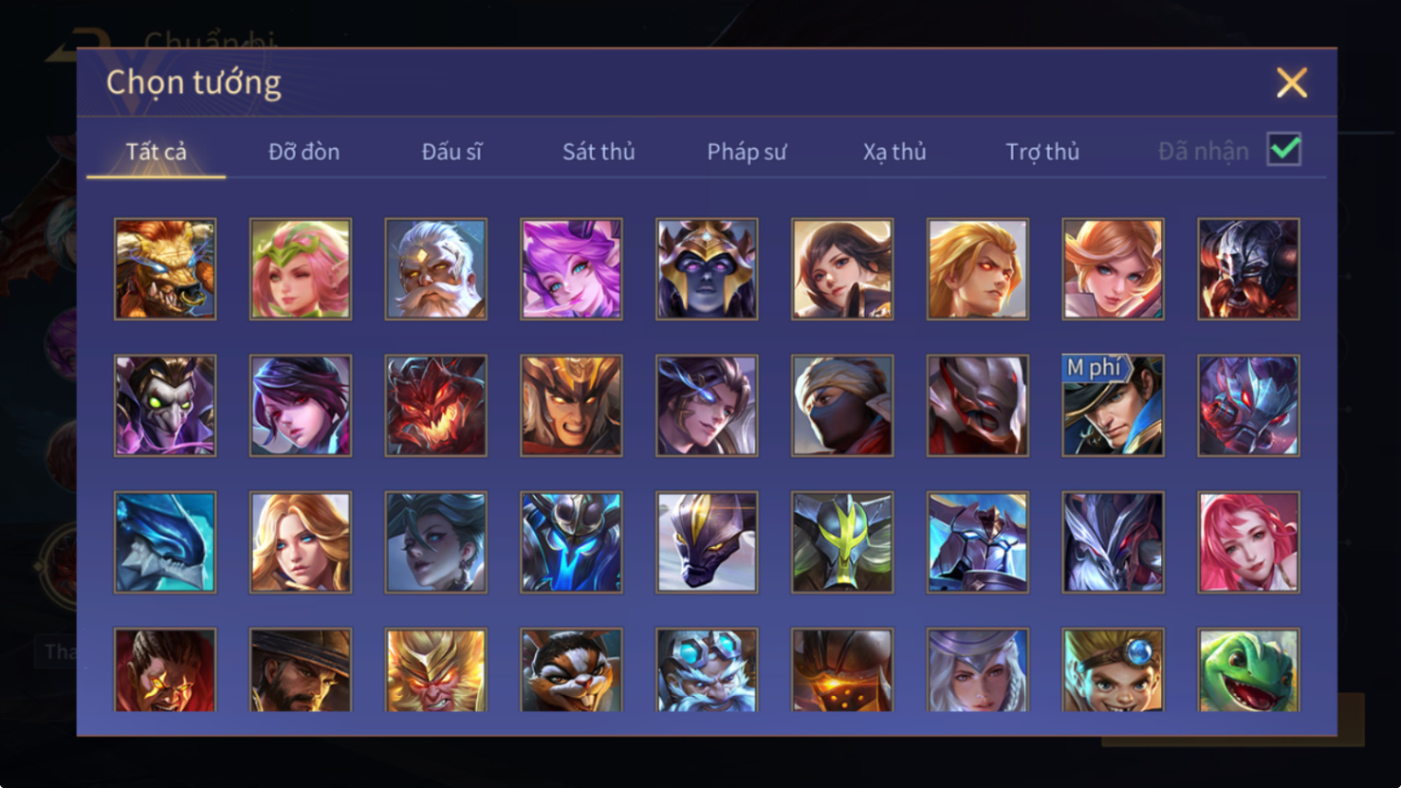
Task: Switch to the Đỡ đòn tab
Action: tap(304, 152)
